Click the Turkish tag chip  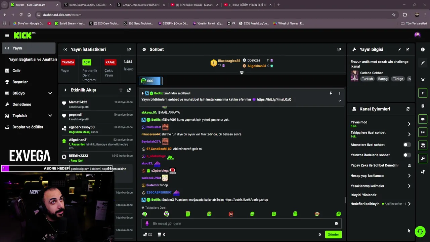(367, 79)
